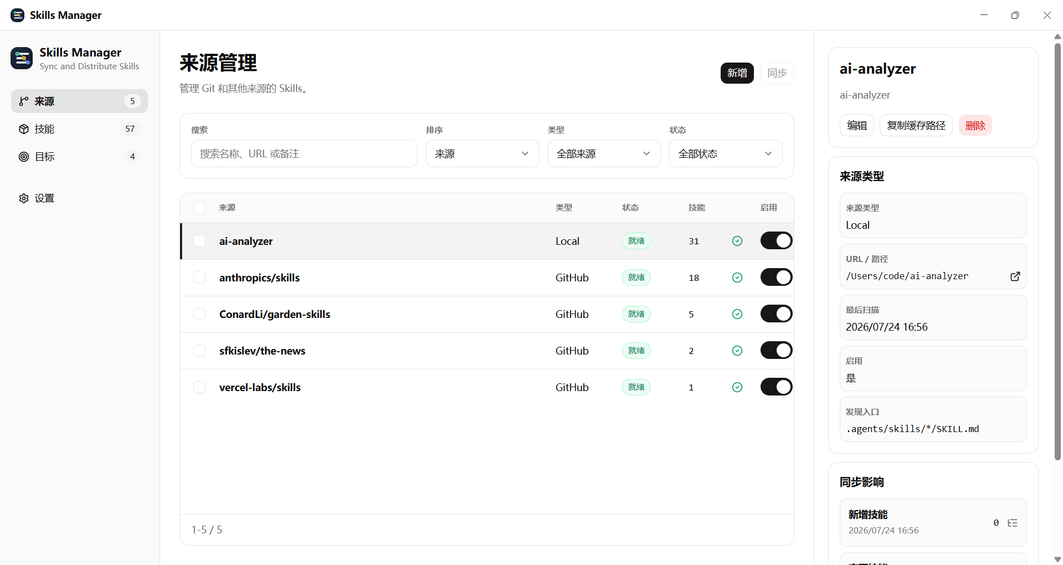Click the 启用 column header in the table
The image size is (1063, 565).
(x=769, y=208)
